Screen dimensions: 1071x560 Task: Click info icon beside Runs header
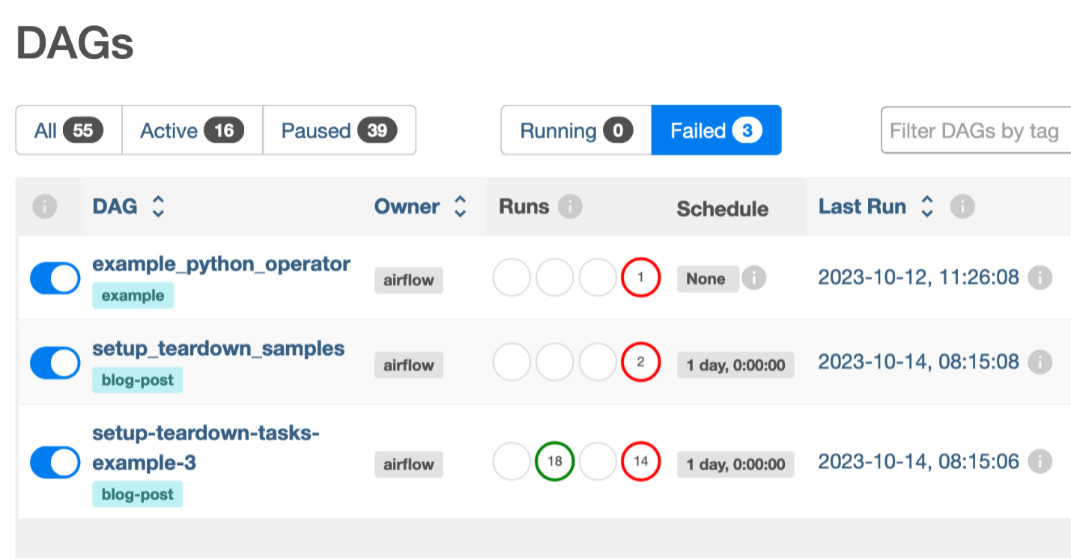click(x=571, y=206)
